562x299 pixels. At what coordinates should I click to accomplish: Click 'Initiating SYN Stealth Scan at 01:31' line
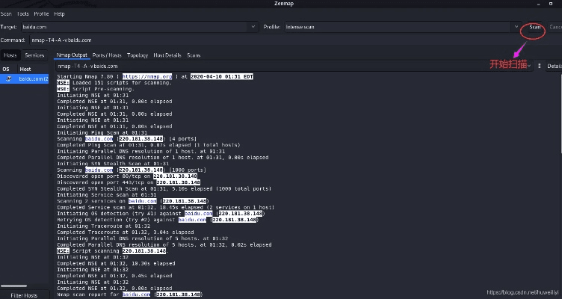pos(113,164)
